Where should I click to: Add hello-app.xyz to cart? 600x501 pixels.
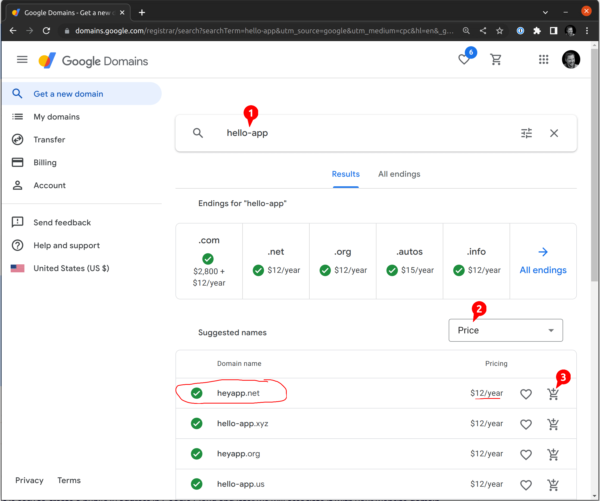(553, 424)
